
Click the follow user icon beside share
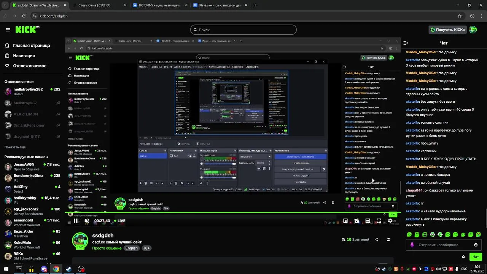click(388, 240)
